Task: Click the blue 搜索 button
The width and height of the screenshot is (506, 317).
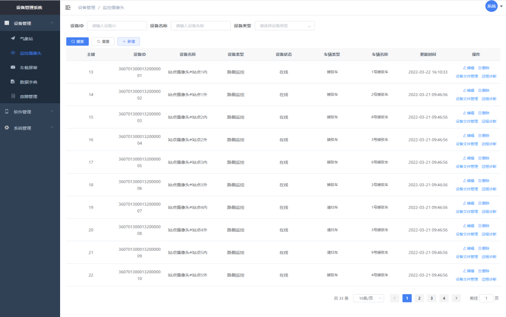Action: [x=77, y=42]
